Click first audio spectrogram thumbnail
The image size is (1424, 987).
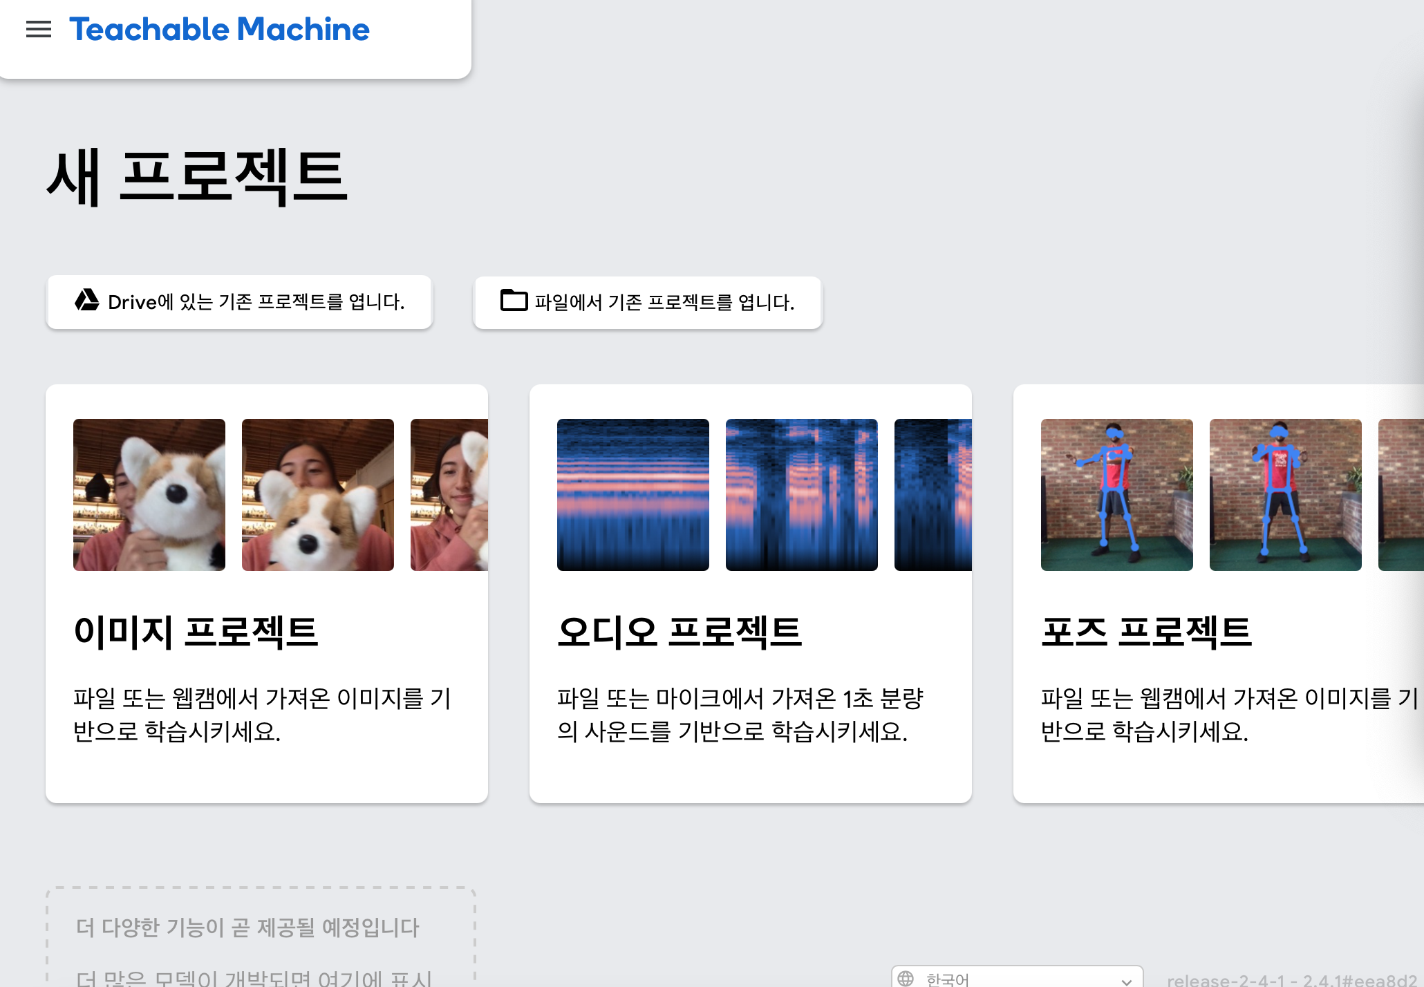(x=633, y=495)
